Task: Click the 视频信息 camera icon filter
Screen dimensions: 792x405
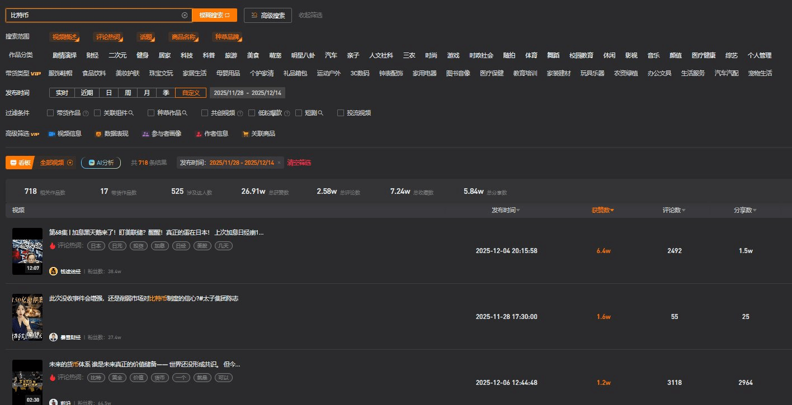Action: point(52,134)
